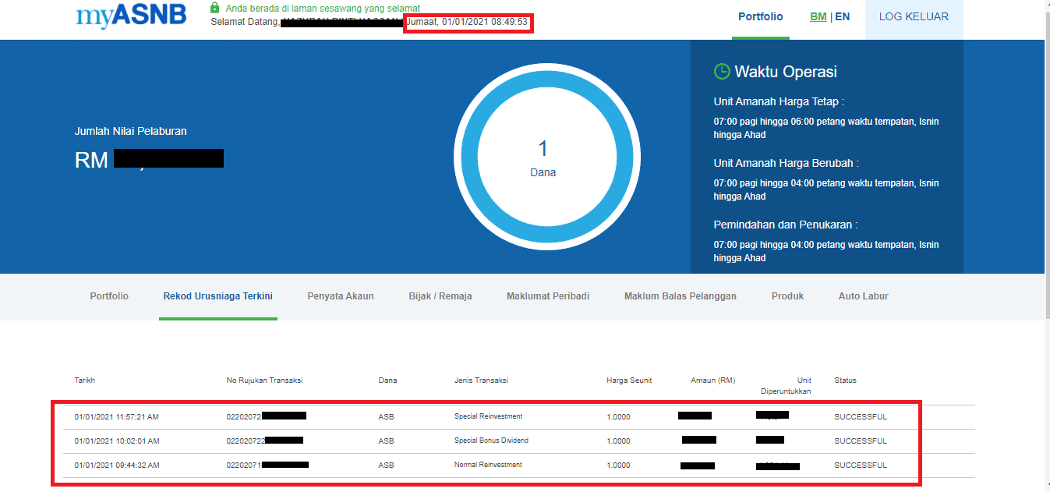The width and height of the screenshot is (1050, 492).
Task: Click the green secure padlock icon
Action: click(215, 8)
